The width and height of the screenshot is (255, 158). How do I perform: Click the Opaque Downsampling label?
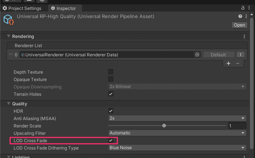point(38,87)
